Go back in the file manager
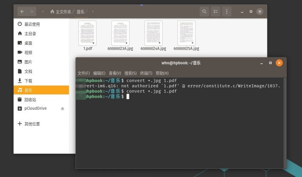 pos(22,11)
